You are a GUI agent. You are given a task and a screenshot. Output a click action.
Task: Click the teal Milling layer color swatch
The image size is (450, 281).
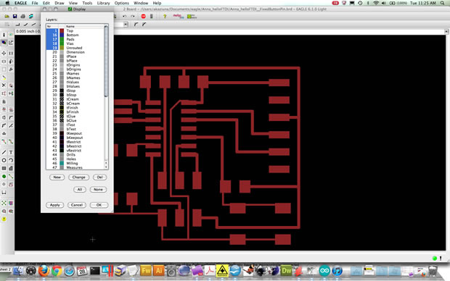point(62,163)
